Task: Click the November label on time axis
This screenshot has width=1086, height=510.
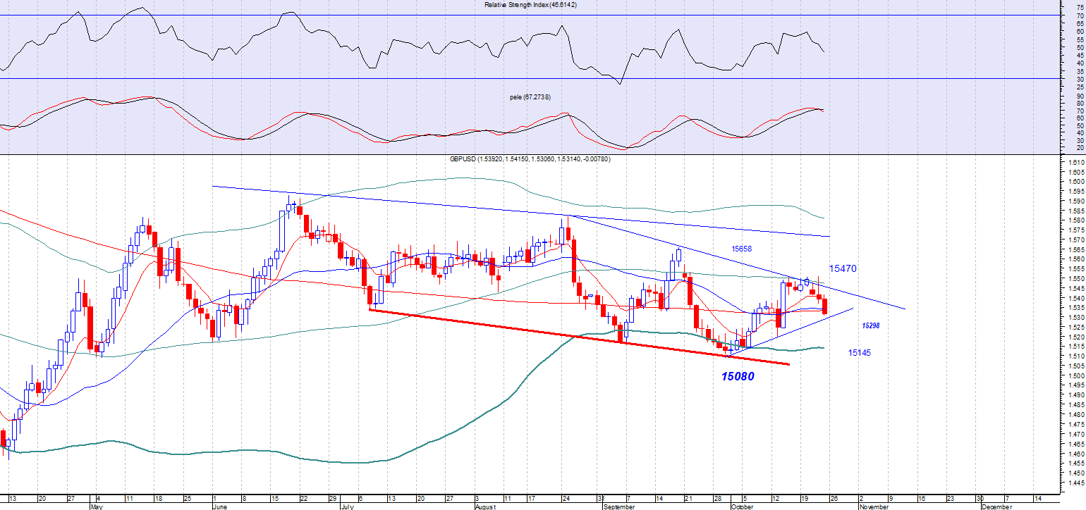Action: (875, 506)
